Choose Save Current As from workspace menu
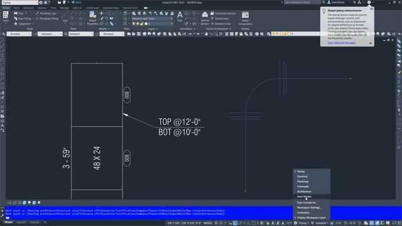This screenshot has width=402, height=226. [x=307, y=202]
